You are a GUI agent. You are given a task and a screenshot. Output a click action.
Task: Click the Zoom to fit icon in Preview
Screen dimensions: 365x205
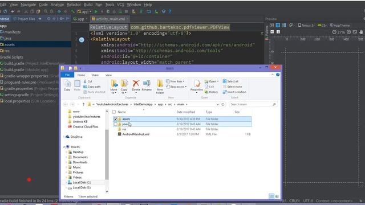[x=355, y=32]
